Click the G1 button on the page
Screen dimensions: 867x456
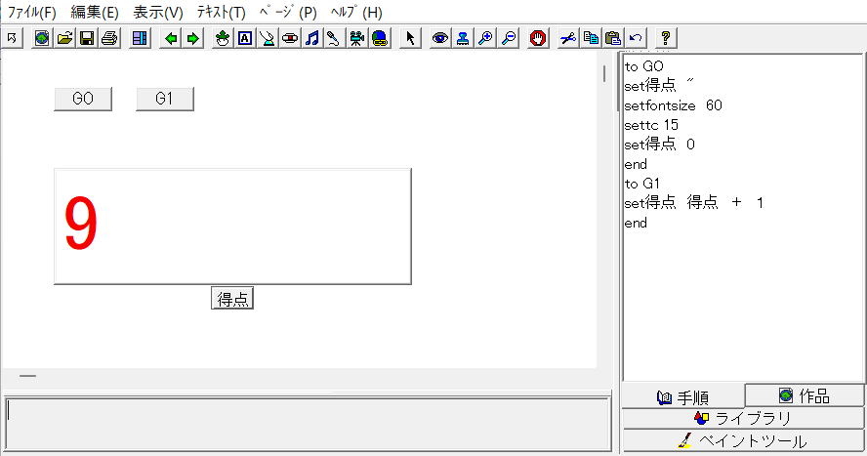(165, 99)
